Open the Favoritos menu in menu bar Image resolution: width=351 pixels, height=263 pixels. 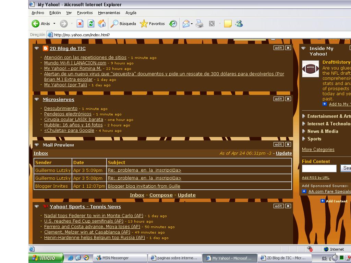point(85,13)
